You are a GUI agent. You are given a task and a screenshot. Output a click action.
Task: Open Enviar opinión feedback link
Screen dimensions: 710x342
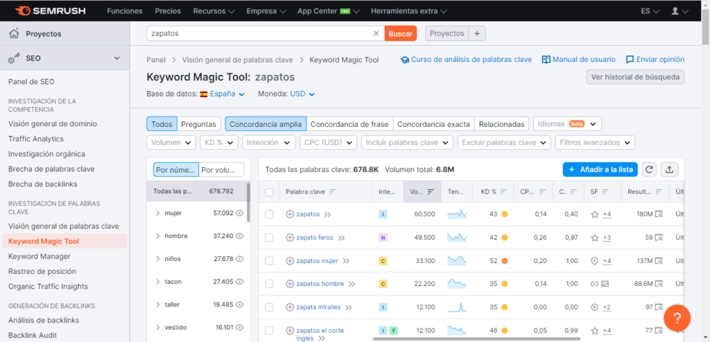click(x=655, y=60)
